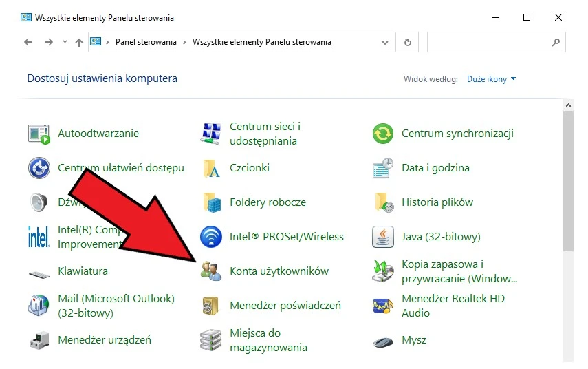The image size is (588, 369).
Task: Click the refresh button beside address bar
Action: [407, 42]
